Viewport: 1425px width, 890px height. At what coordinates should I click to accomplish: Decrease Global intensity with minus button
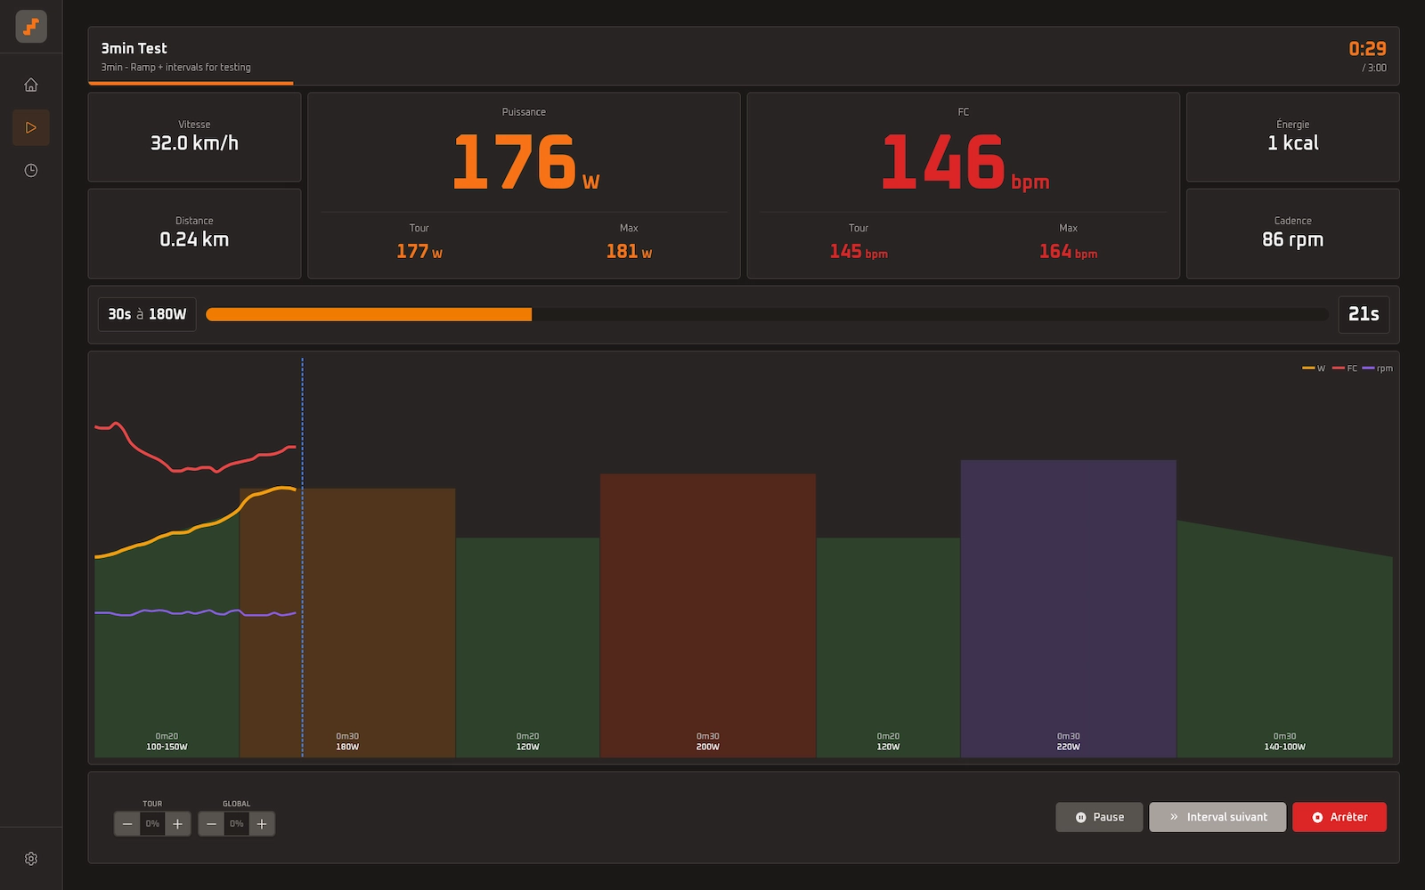tap(211, 824)
